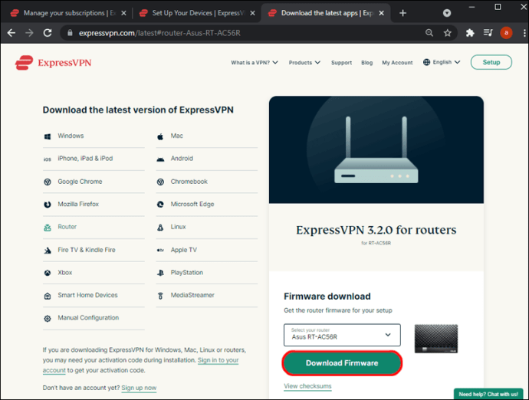529x400 pixels.
Task: Click the 'Sign up now' link
Action: [x=139, y=388]
